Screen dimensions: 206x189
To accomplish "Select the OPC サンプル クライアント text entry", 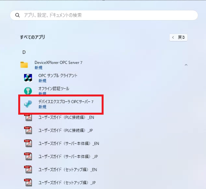I will point(58,76).
